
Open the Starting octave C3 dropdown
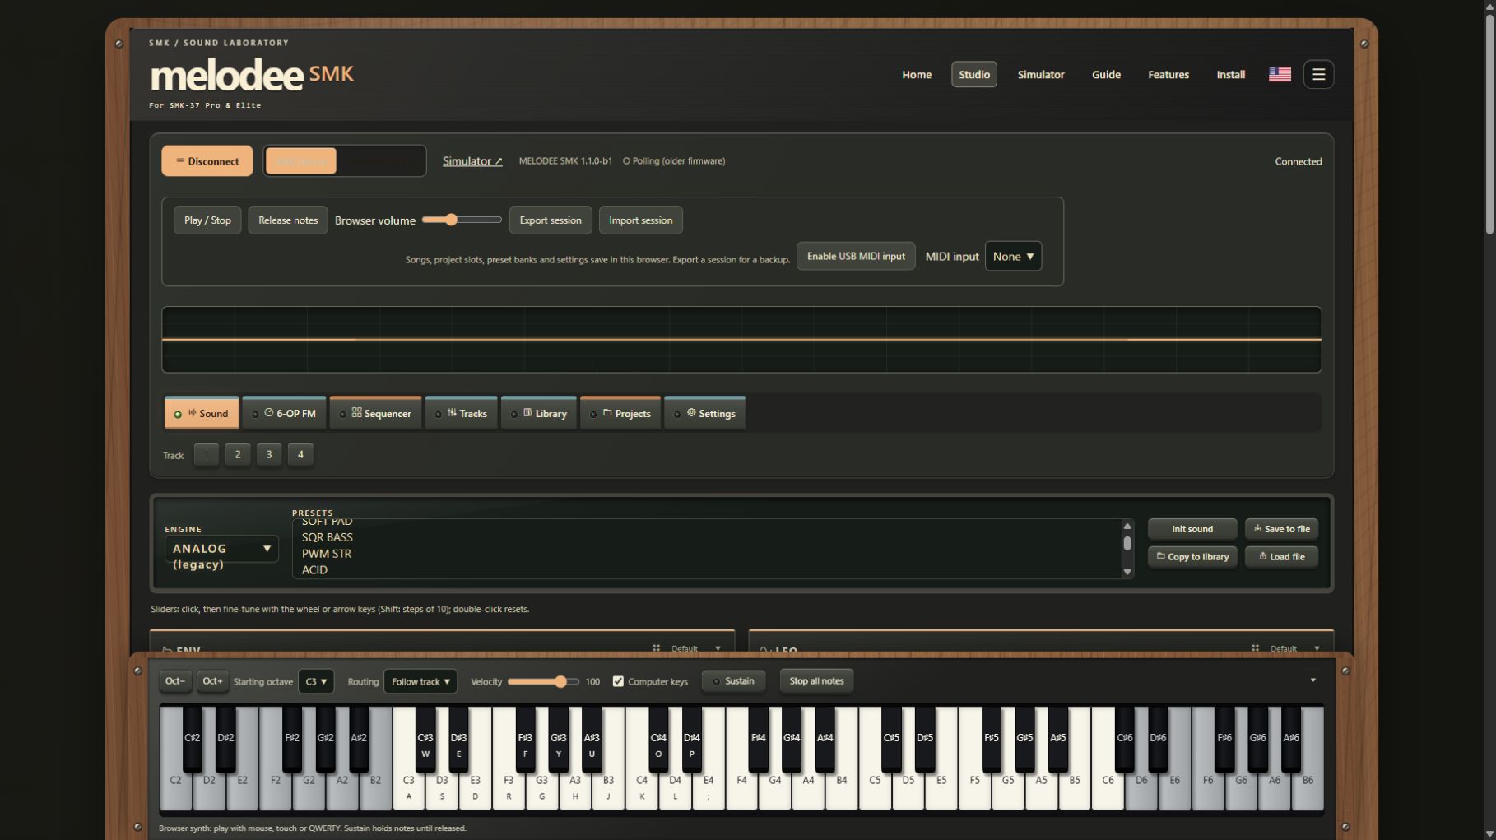316,681
